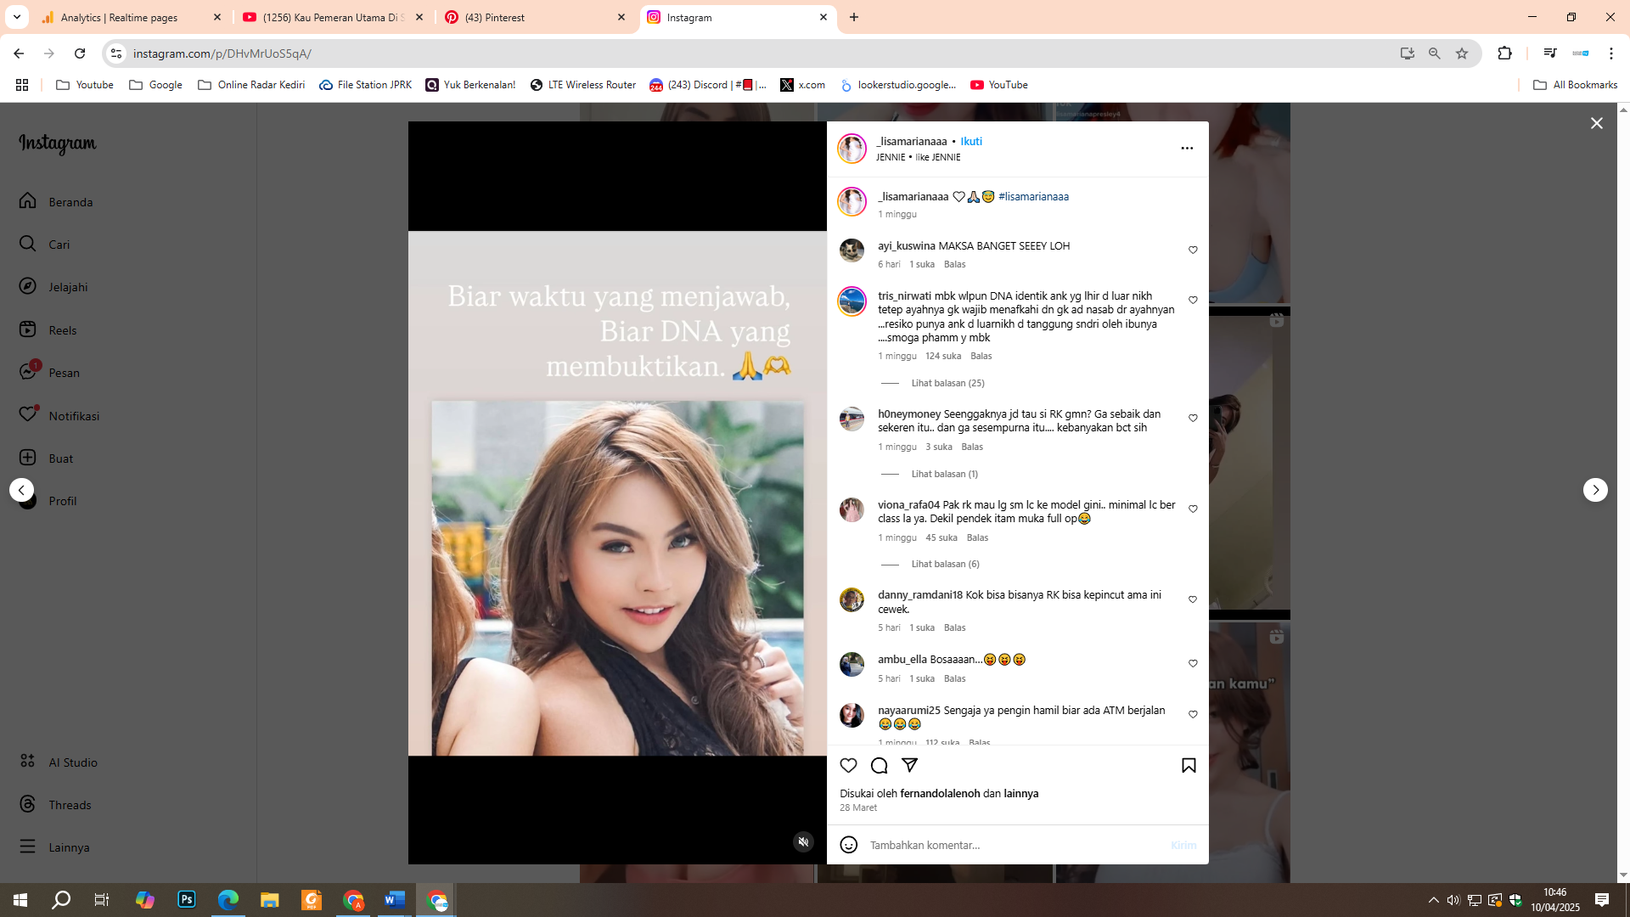The width and height of the screenshot is (1630, 917).
Task: Open Chrome three-dot menu
Action: [1611, 53]
